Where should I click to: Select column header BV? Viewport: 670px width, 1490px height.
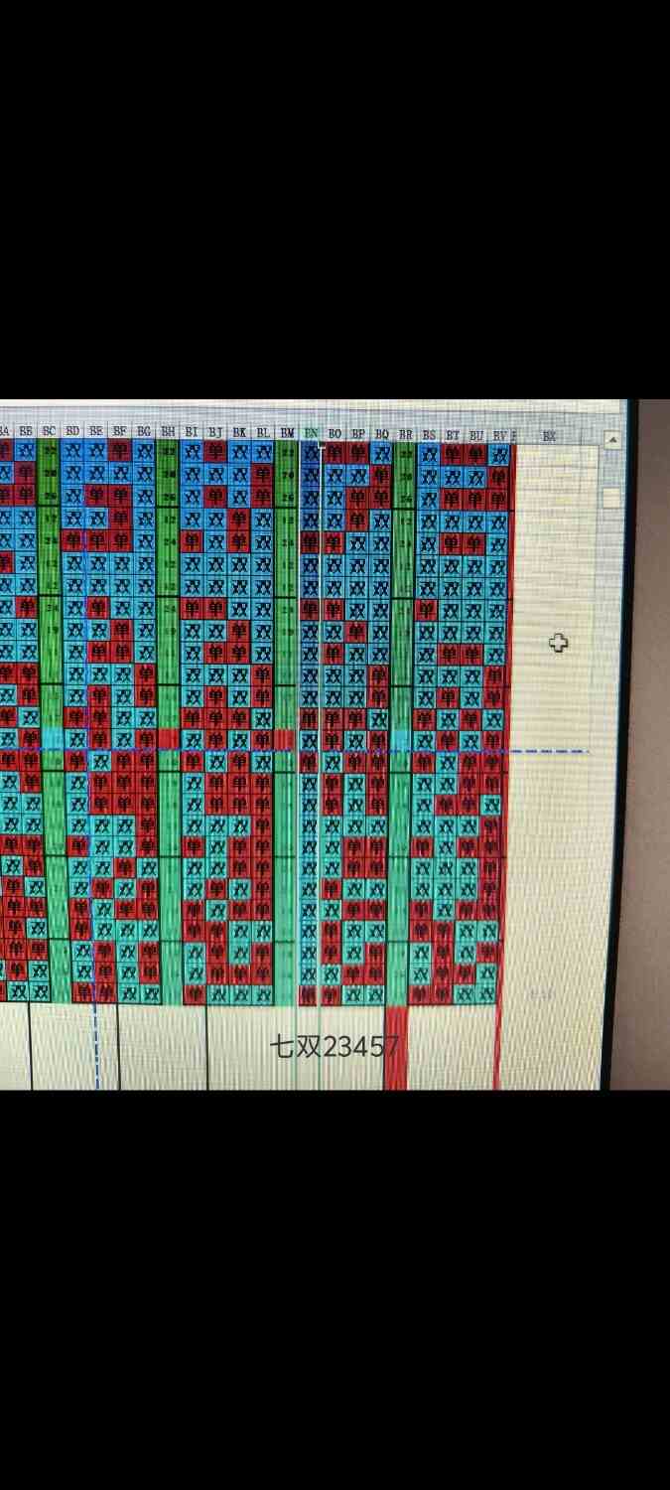coord(499,435)
